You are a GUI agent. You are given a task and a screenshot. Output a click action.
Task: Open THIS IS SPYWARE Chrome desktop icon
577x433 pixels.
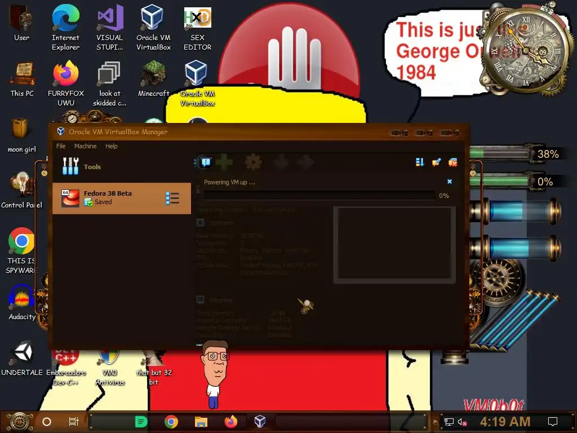[x=21, y=250]
